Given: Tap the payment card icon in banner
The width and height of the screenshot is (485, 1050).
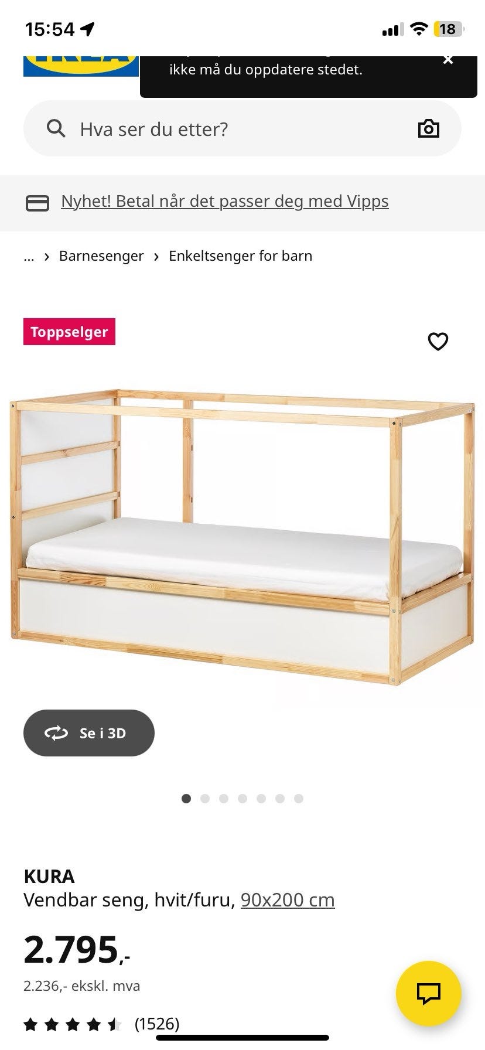Looking at the screenshot, I should 37,203.
